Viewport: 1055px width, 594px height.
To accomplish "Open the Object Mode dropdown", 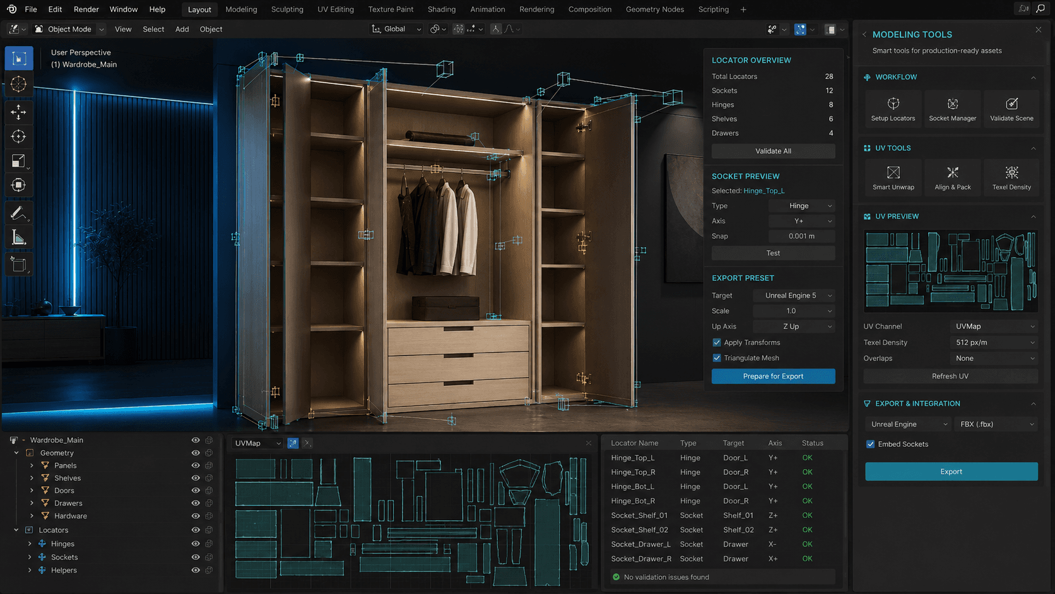I will pyautogui.click(x=69, y=29).
